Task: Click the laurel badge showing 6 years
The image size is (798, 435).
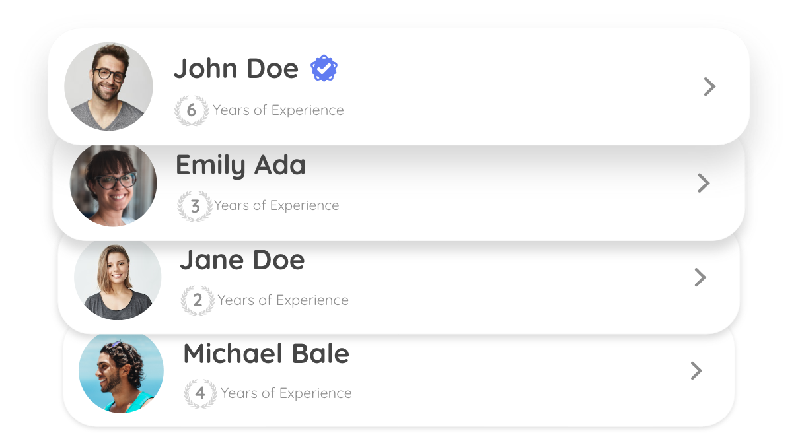Action: click(x=191, y=110)
